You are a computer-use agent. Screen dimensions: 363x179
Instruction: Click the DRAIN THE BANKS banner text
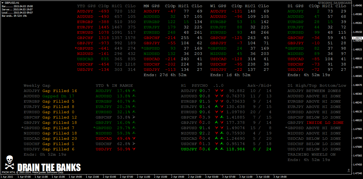[x=49, y=167]
